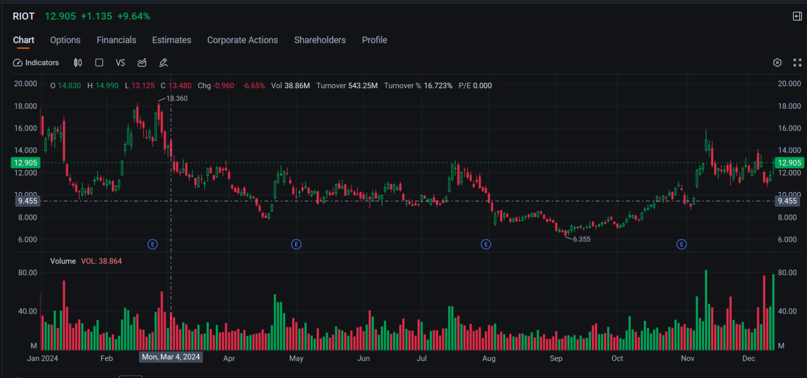Open chart settings gear
This screenshot has height=378, width=807.
[777, 62]
